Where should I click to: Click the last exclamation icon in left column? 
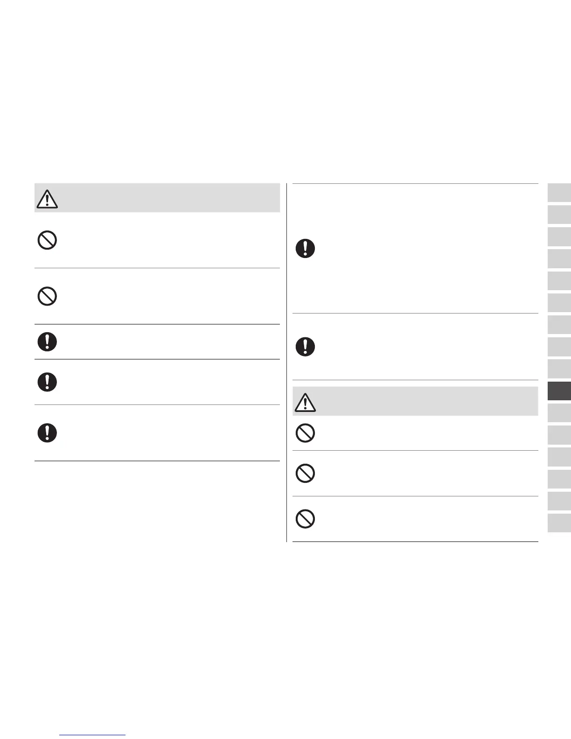tap(47, 433)
